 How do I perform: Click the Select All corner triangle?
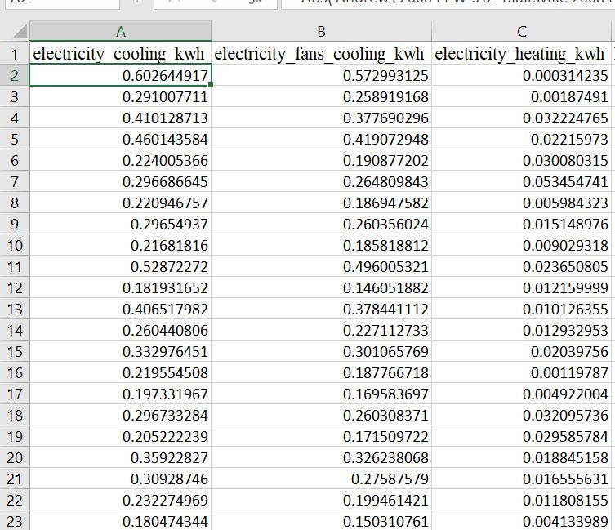tap(20, 31)
